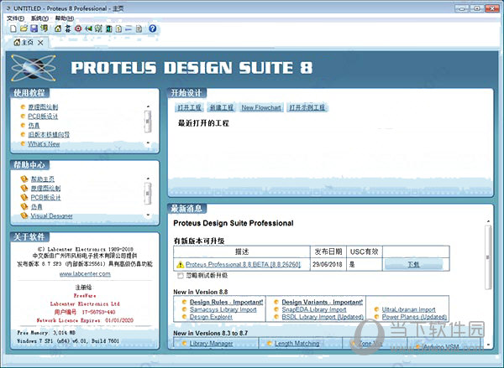Open BSDL Library Import (Updated) link
The width and height of the screenshot is (504, 368).
(323, 317)
